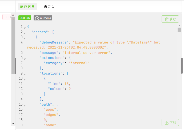Click the left panel scrollbar thumb
Screen dimensions: 184x130
pos(15,66)
